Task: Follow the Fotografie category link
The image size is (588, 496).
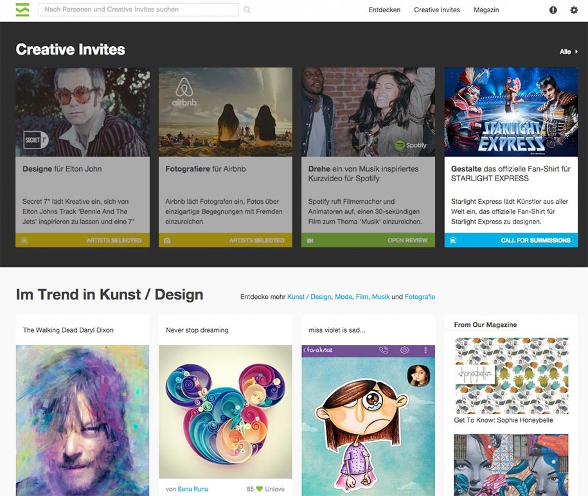Action: (420, 297)
